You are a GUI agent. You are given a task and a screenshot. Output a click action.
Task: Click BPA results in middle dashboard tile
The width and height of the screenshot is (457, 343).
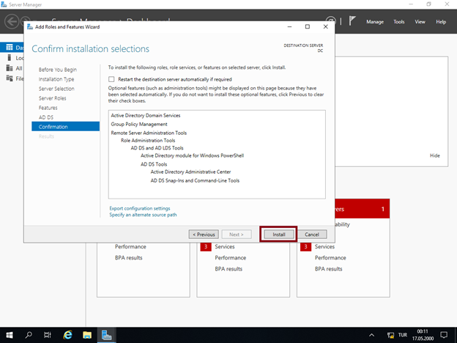228,269
